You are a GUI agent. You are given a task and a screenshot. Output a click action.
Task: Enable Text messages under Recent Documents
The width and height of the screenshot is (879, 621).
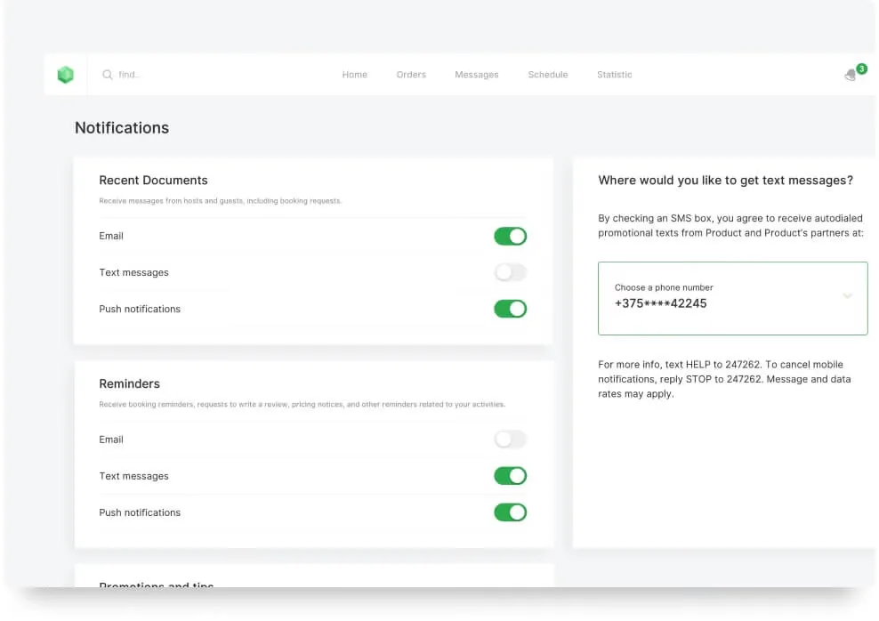point(510,272)
